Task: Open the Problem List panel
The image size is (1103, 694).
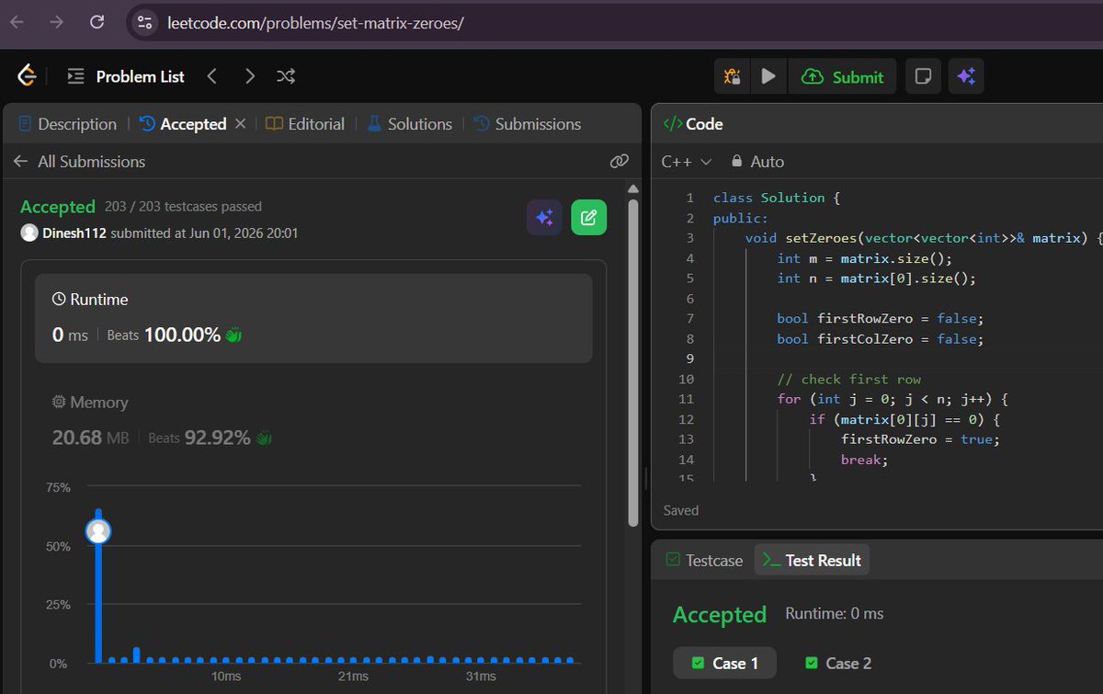Action: 126,77
